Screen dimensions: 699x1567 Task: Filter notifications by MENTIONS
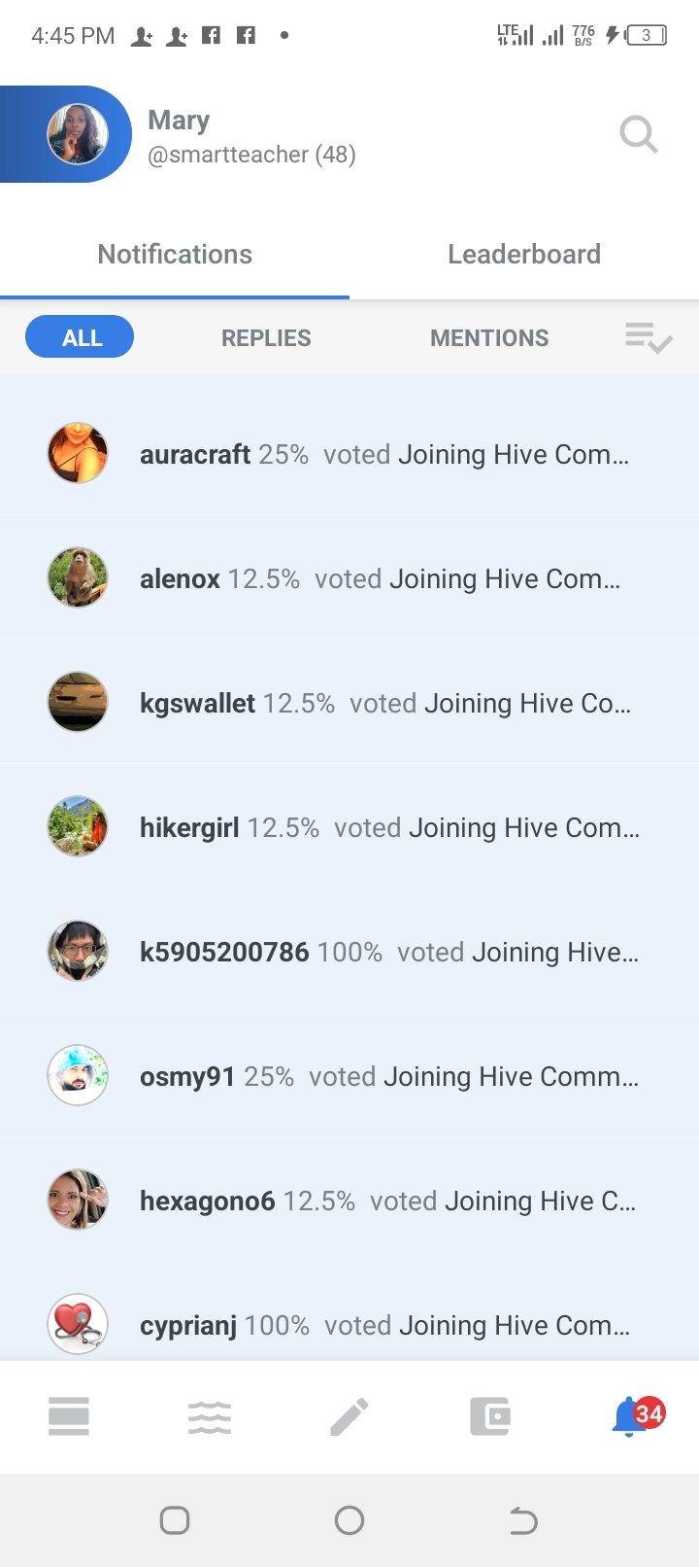[489, 338]
